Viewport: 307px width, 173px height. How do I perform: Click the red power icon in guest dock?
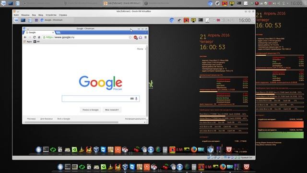(229, 149)
